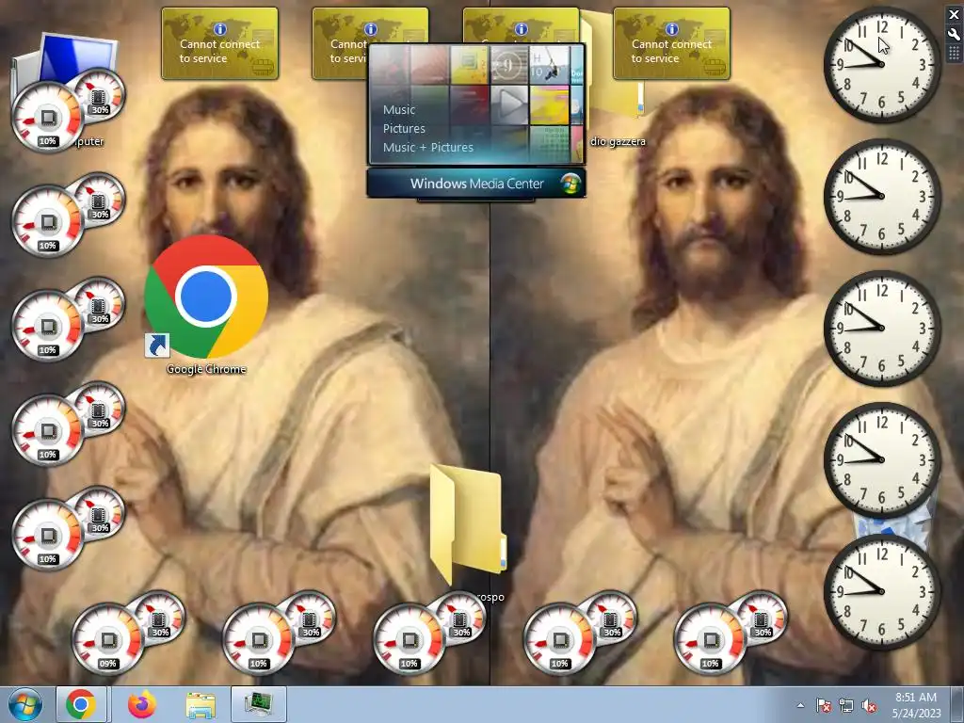Click the info icon on the weather gadget above Computer
964x723 pixels.
pyautogui.click(x=219, y=28)
